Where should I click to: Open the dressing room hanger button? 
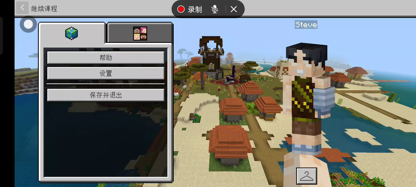pos(307,176)
